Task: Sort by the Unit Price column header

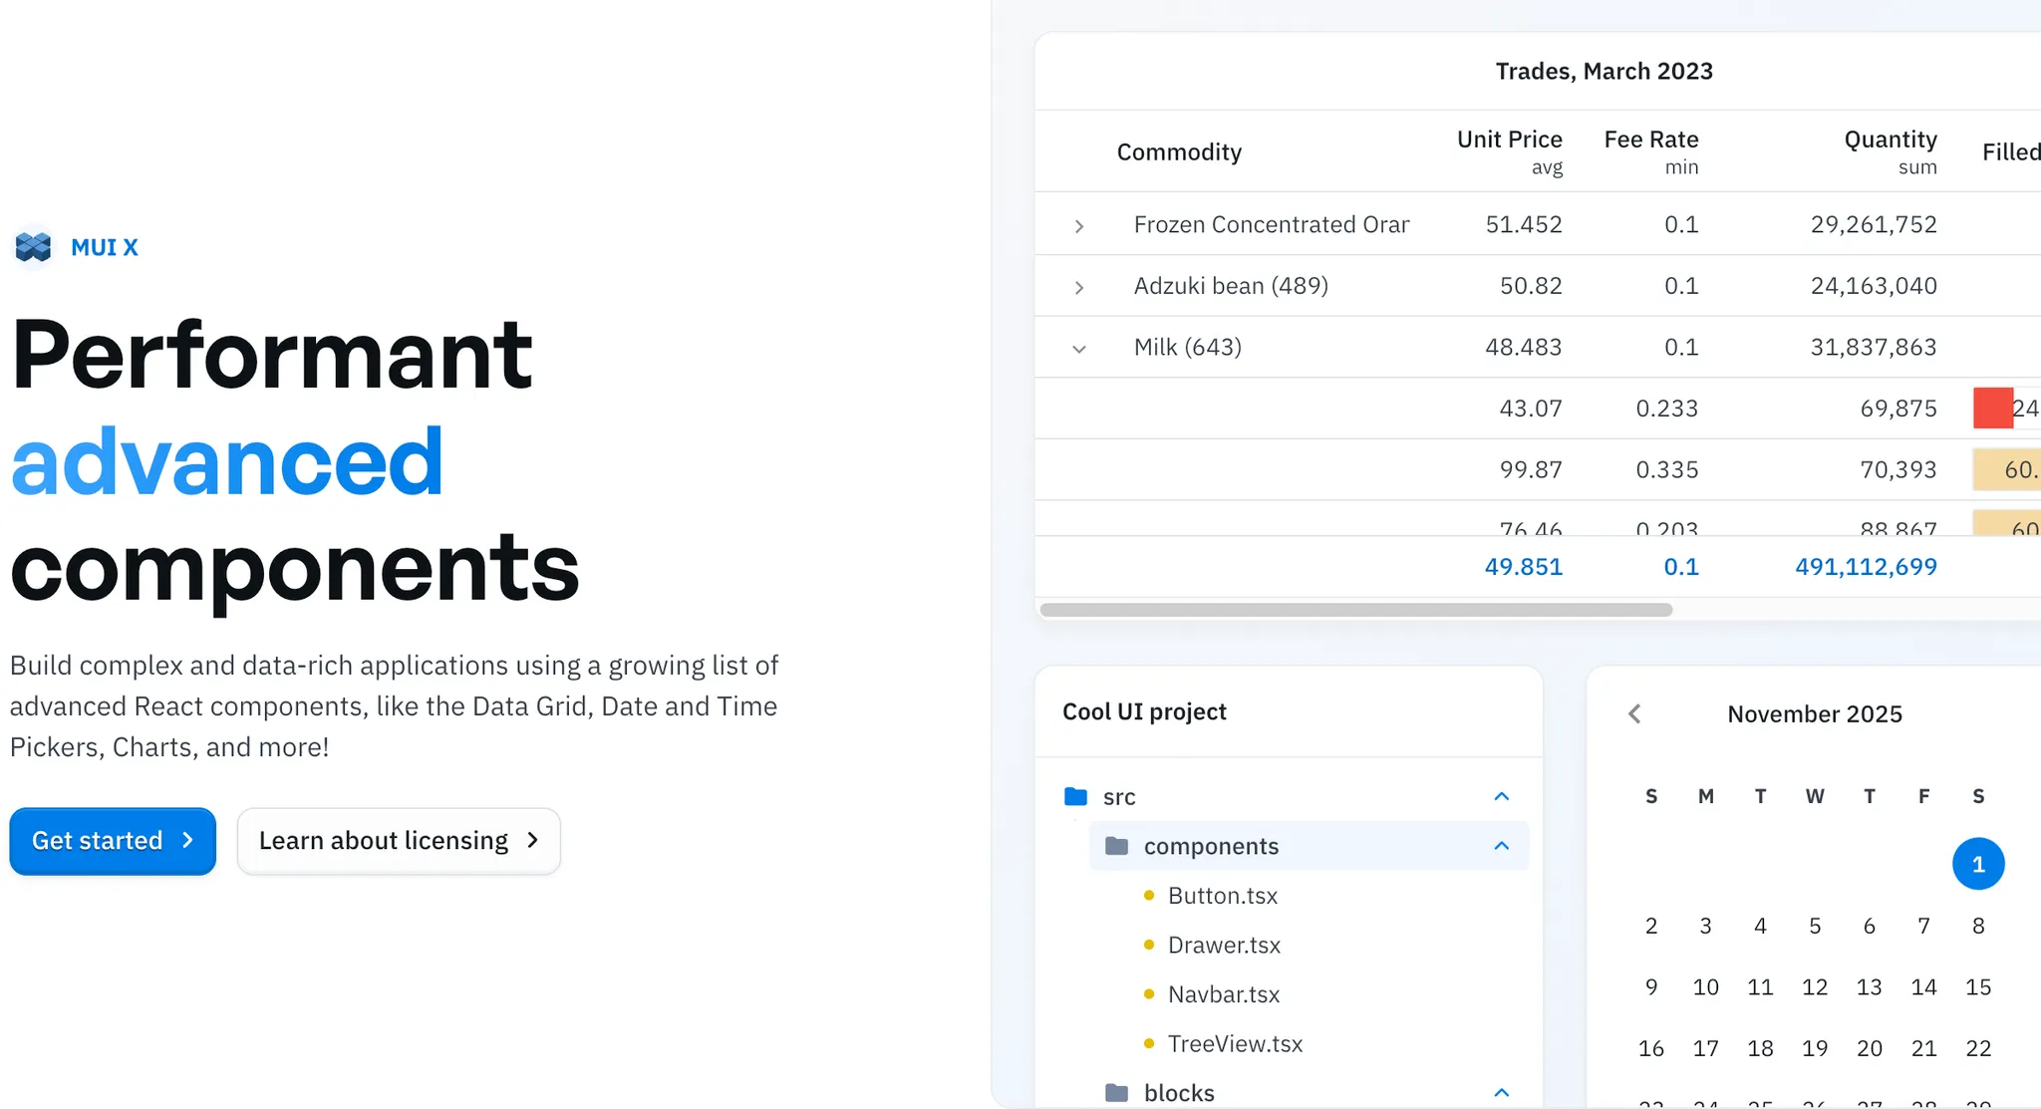Action: tap(1509, 139)
